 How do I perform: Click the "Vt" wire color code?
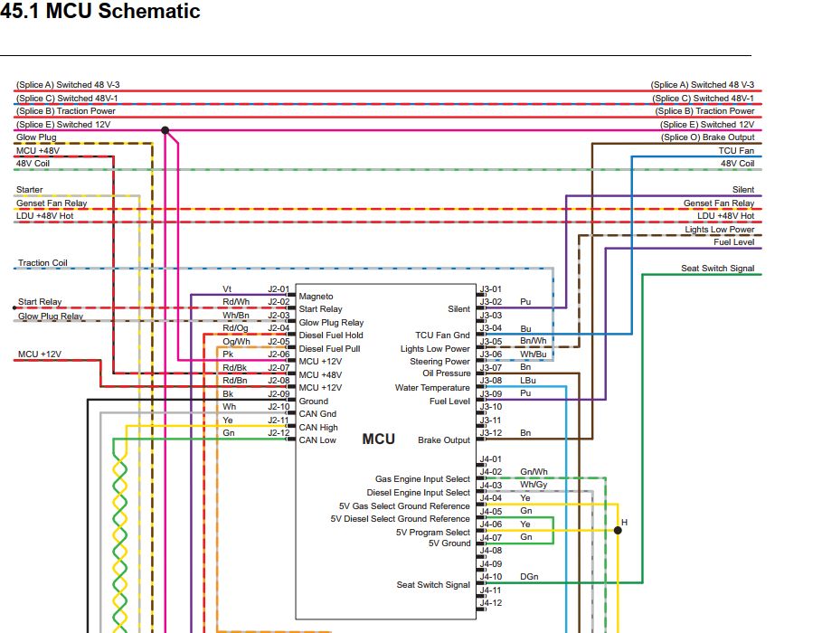click(x=227, y=289)
